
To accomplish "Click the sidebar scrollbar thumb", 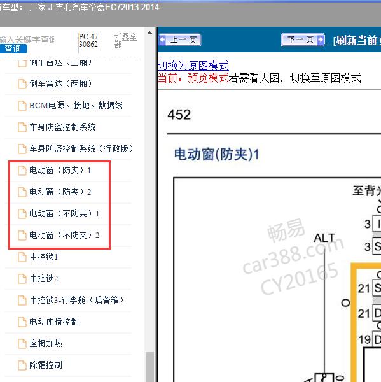I will pyautogui.click(x=149, y=367).
